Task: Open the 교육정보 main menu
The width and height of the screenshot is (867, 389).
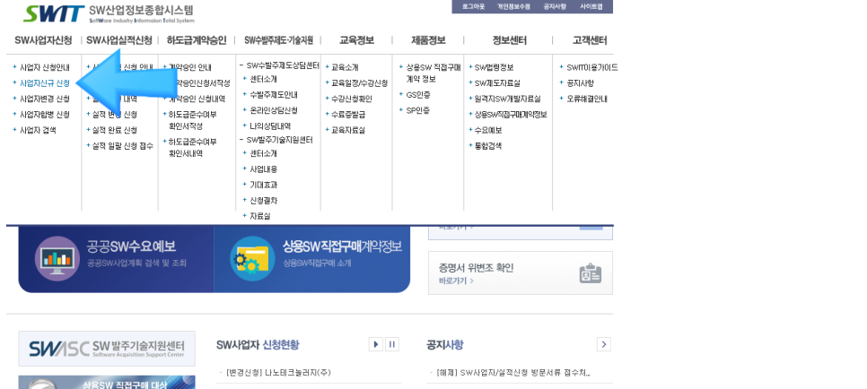Action: point(356,40)
